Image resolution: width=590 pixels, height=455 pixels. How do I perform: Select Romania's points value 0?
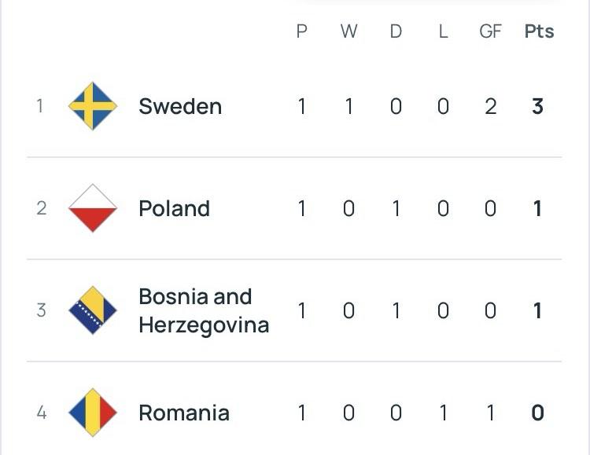[538, 413]
